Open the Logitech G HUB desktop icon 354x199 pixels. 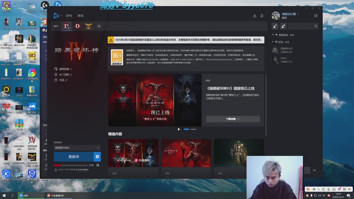coord(45,6)
